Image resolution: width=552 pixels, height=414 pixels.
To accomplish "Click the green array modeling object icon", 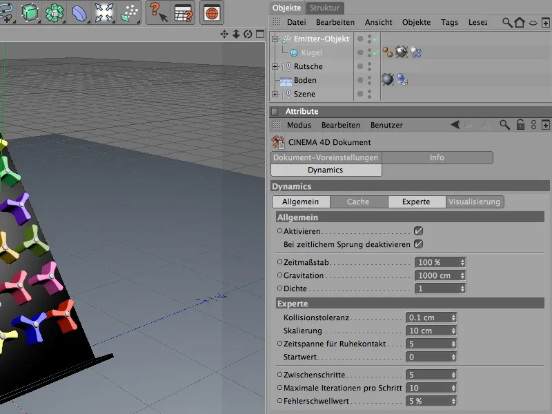I will click(x=56, y=12).
